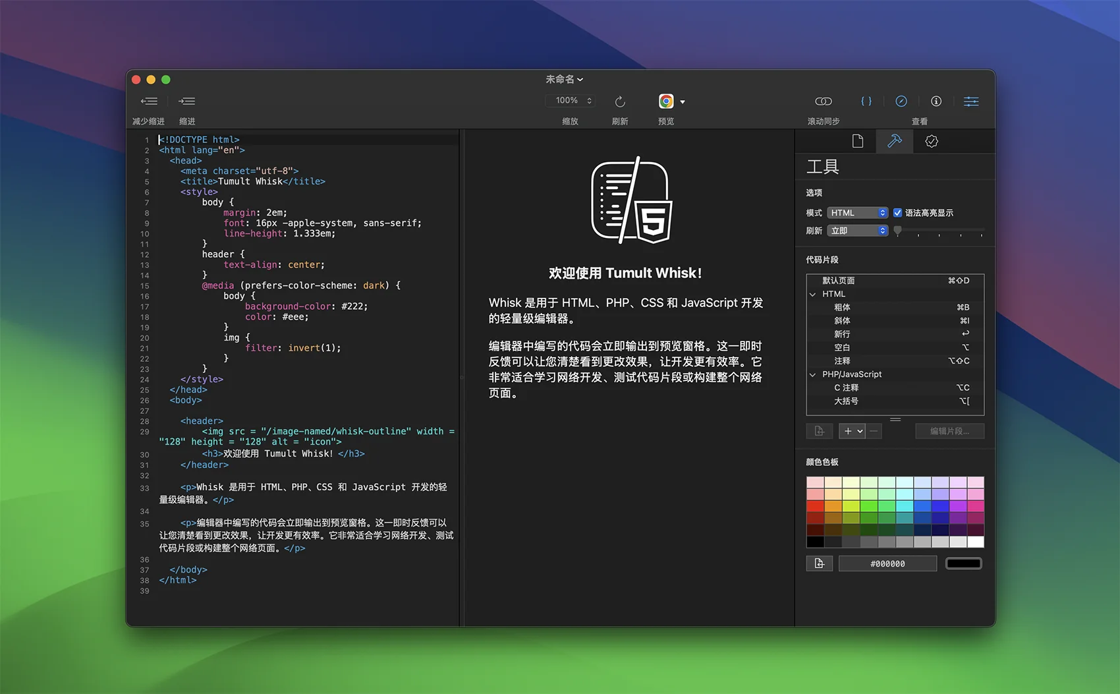
Task: Open the 刷新 立即 refresh dropdown
Action: pyautogui.click(x=858, y=231)
